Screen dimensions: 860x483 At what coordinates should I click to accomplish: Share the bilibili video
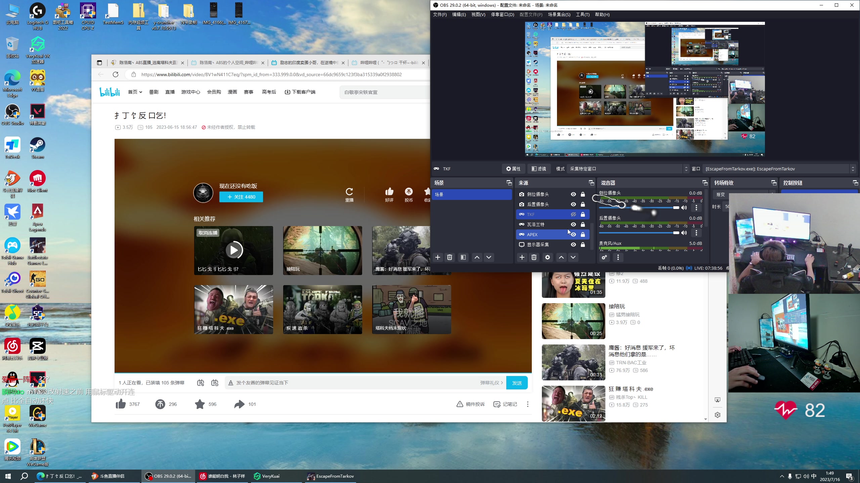[x=239, y=404]
